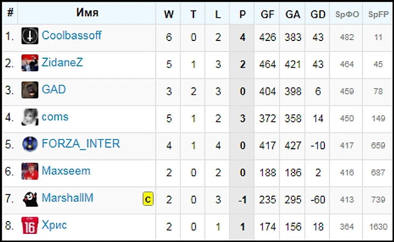394x242 pixels.
Task: Sort by the GD column header
Action: click(318, 15)
